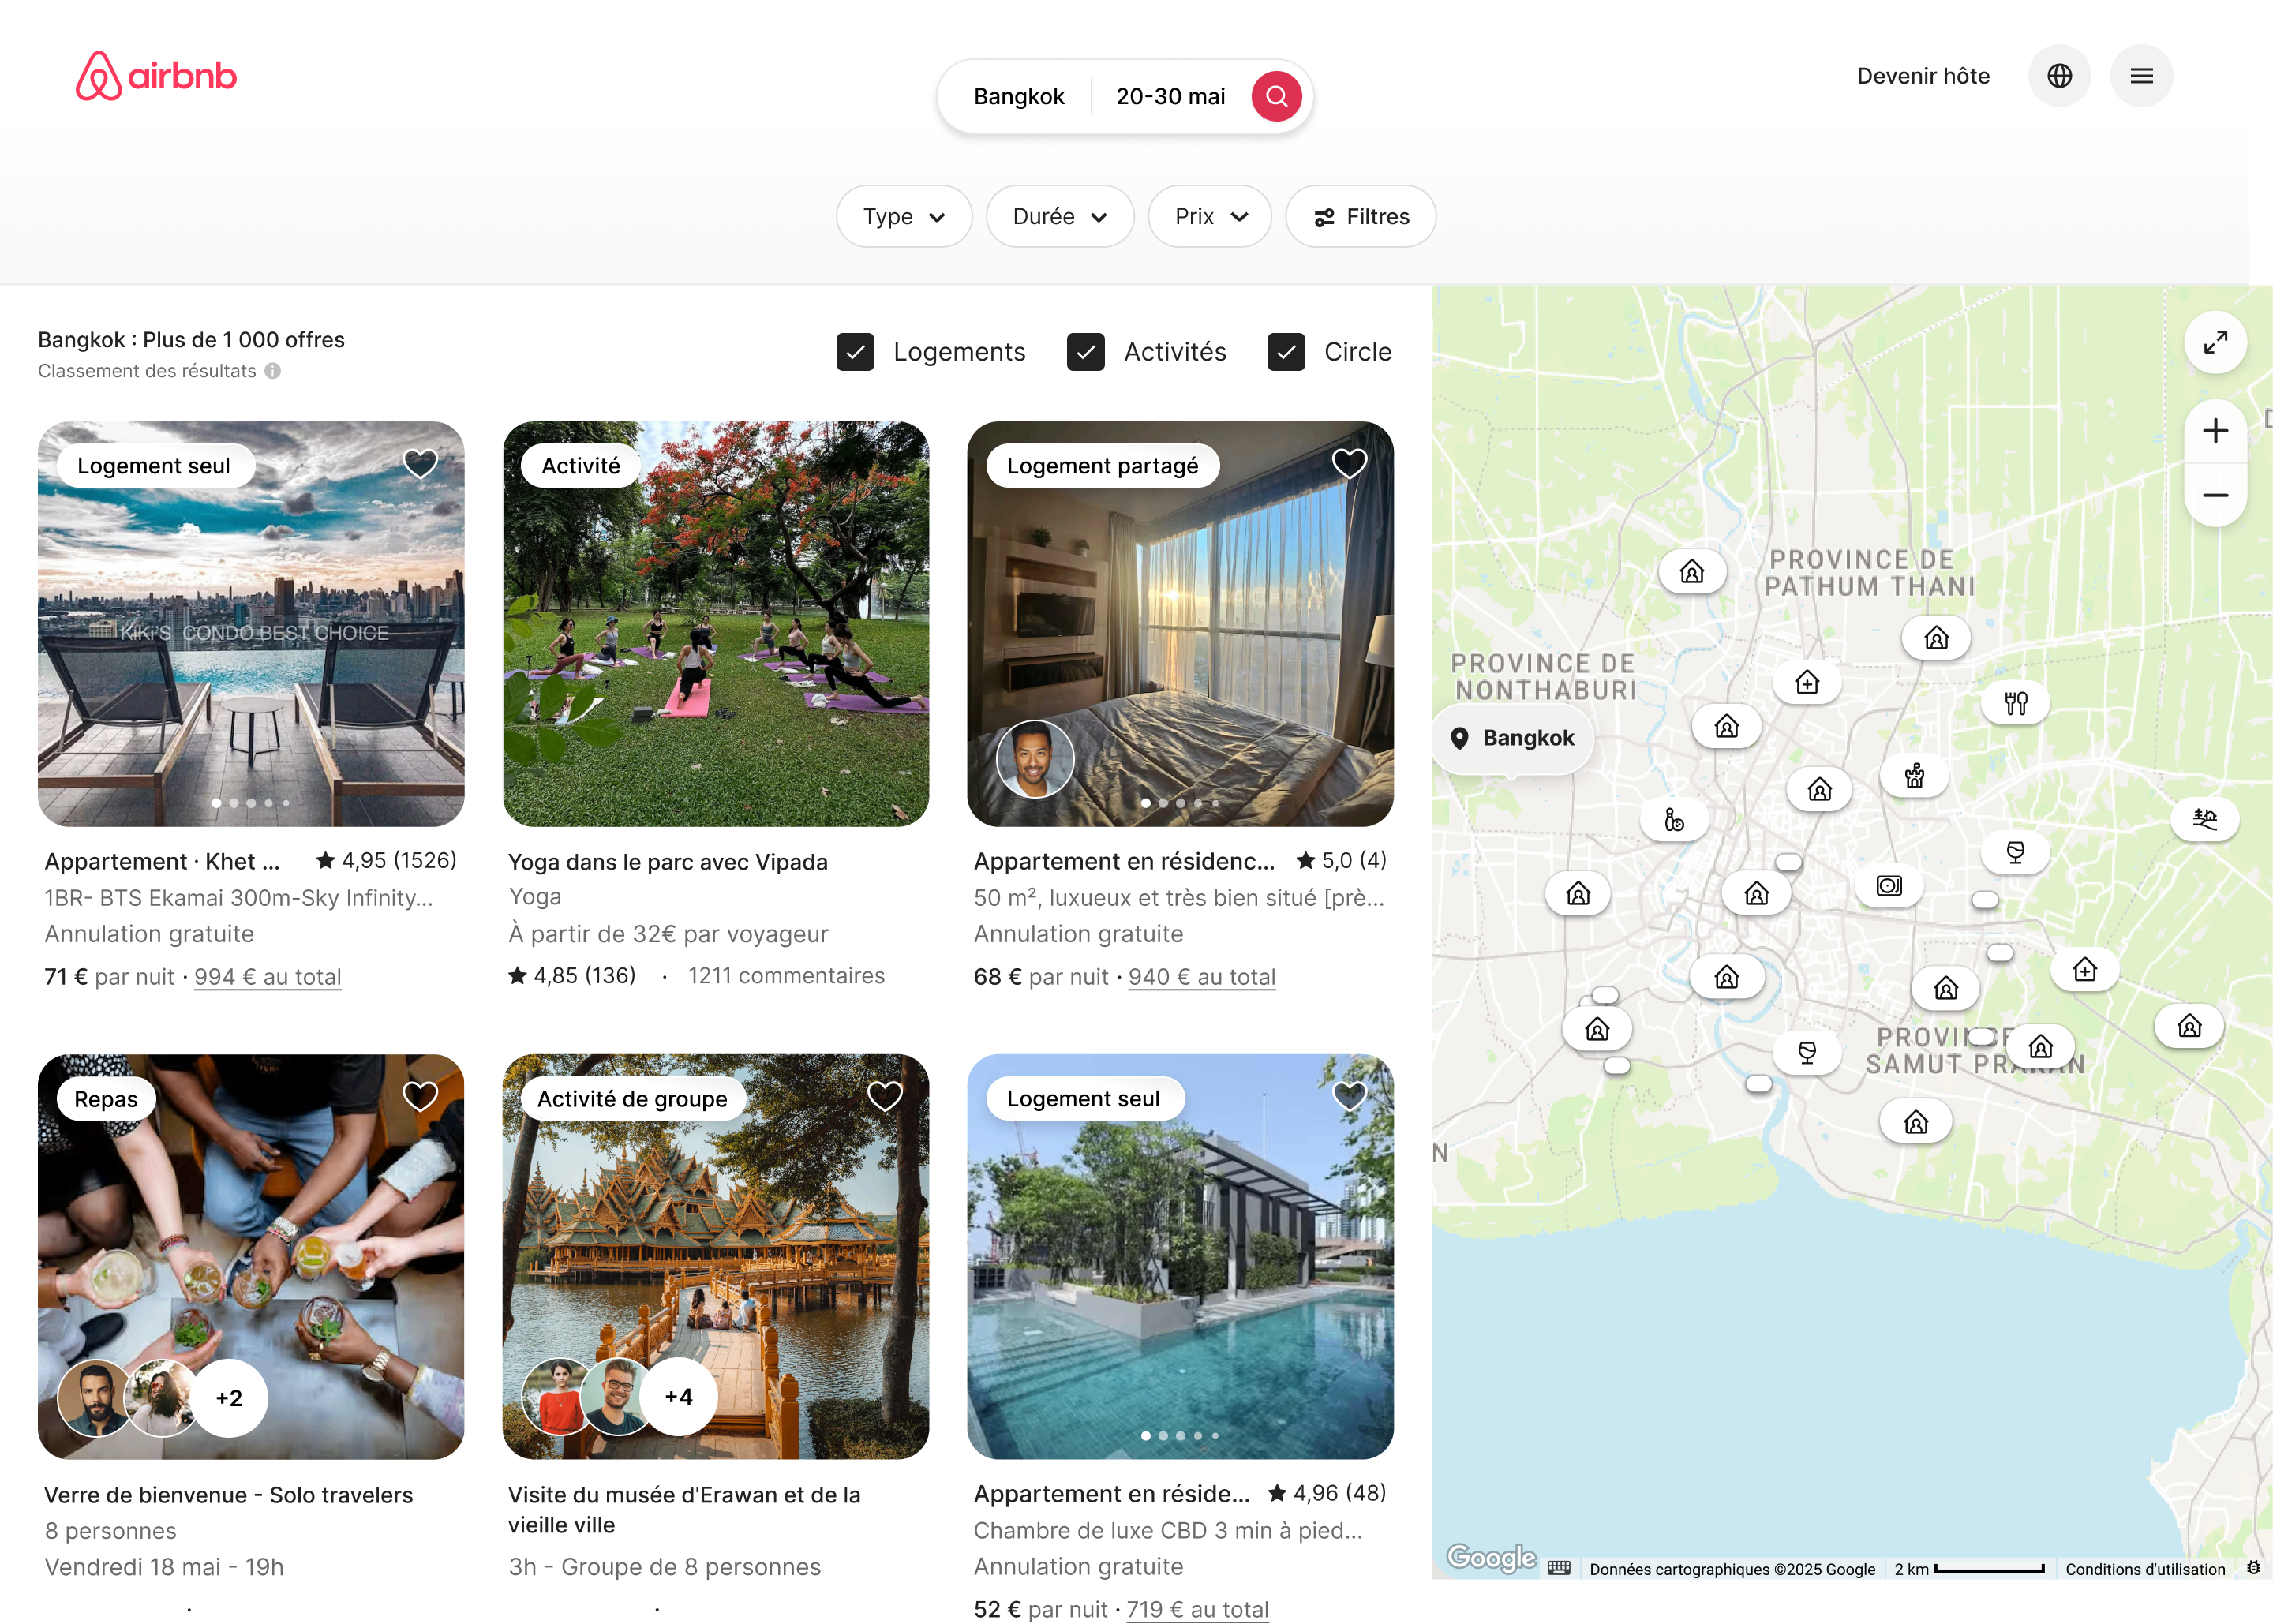
Task: Click the +4 participants badge on Erawan card
Action: pos(678,1397)
